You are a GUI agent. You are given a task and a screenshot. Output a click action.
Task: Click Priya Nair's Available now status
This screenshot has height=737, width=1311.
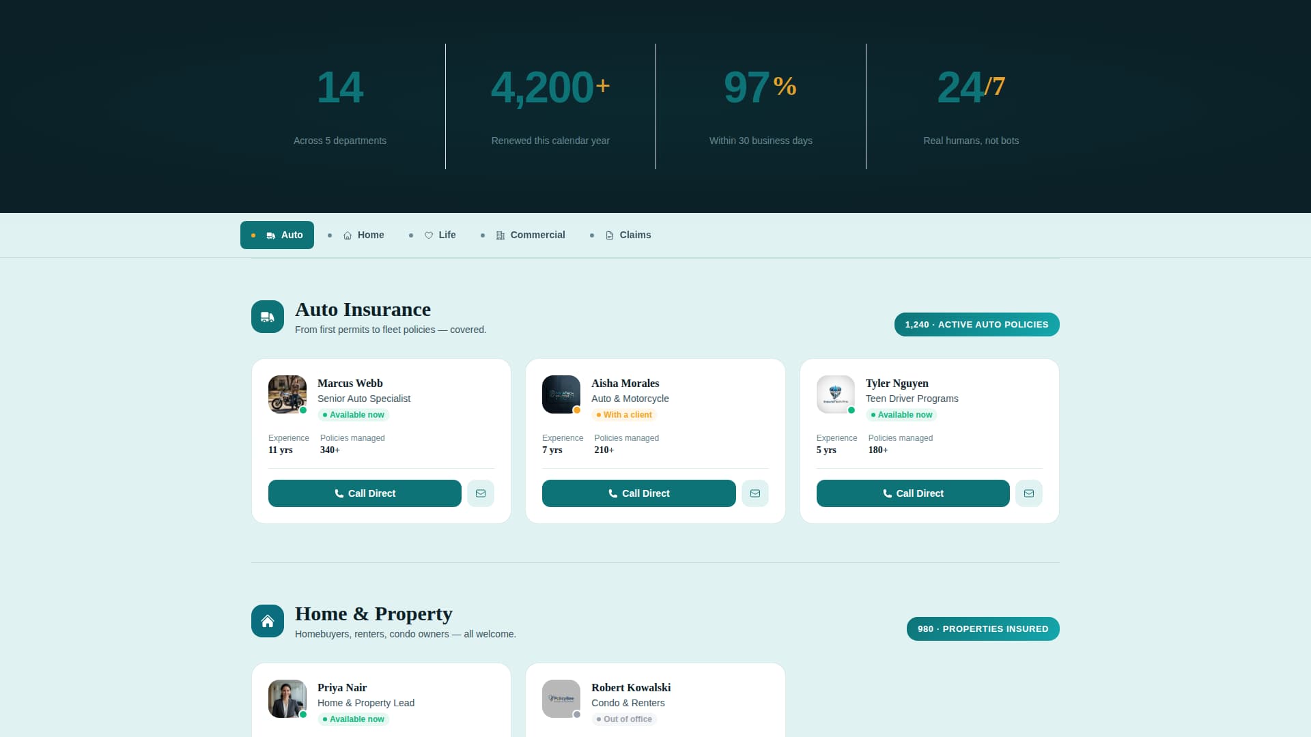click(x=354, y=719)
